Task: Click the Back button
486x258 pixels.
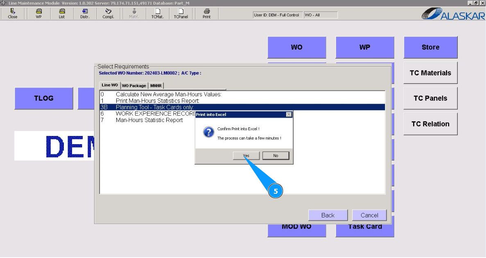Action: 328,215
